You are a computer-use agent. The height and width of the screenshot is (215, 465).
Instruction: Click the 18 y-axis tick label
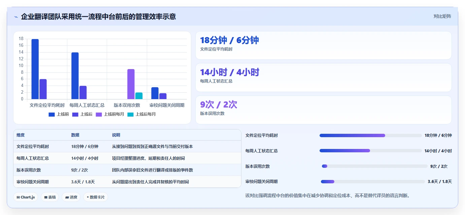click(x=21, y=39)
